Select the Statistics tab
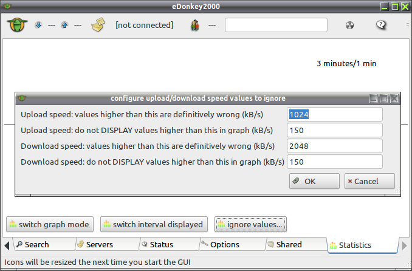Screen dimensions: 412x271 363,245
